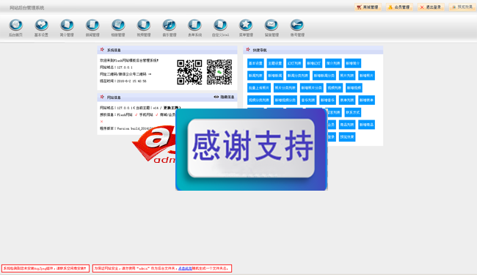Open 预览效果 in the top bar
The width and height of the screenshot is (477, 275).
pyautogui.click(x=462, y=7)
